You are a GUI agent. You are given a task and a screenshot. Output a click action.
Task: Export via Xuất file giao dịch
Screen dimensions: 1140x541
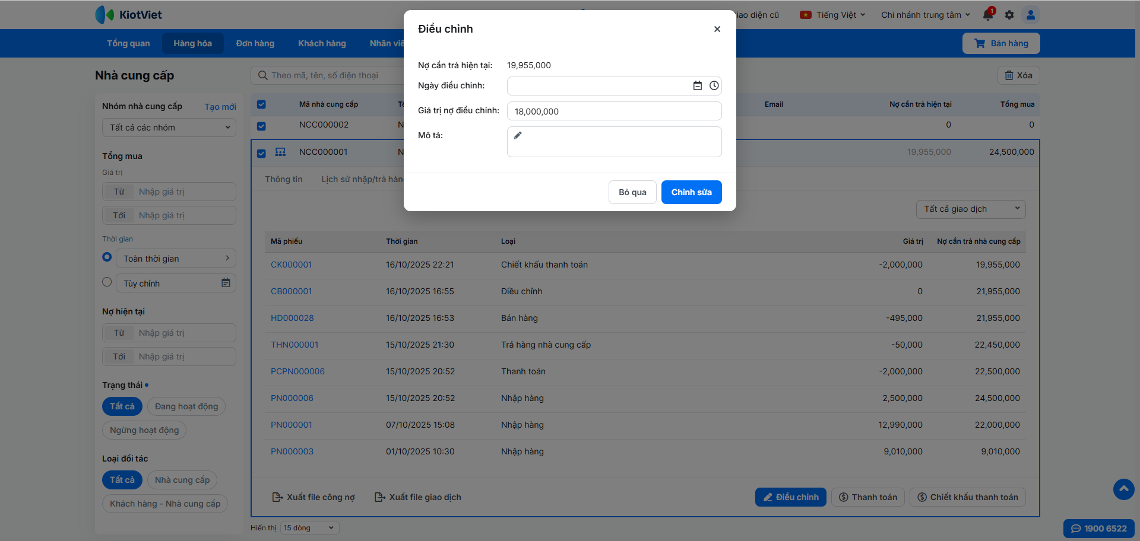(418, 497)
